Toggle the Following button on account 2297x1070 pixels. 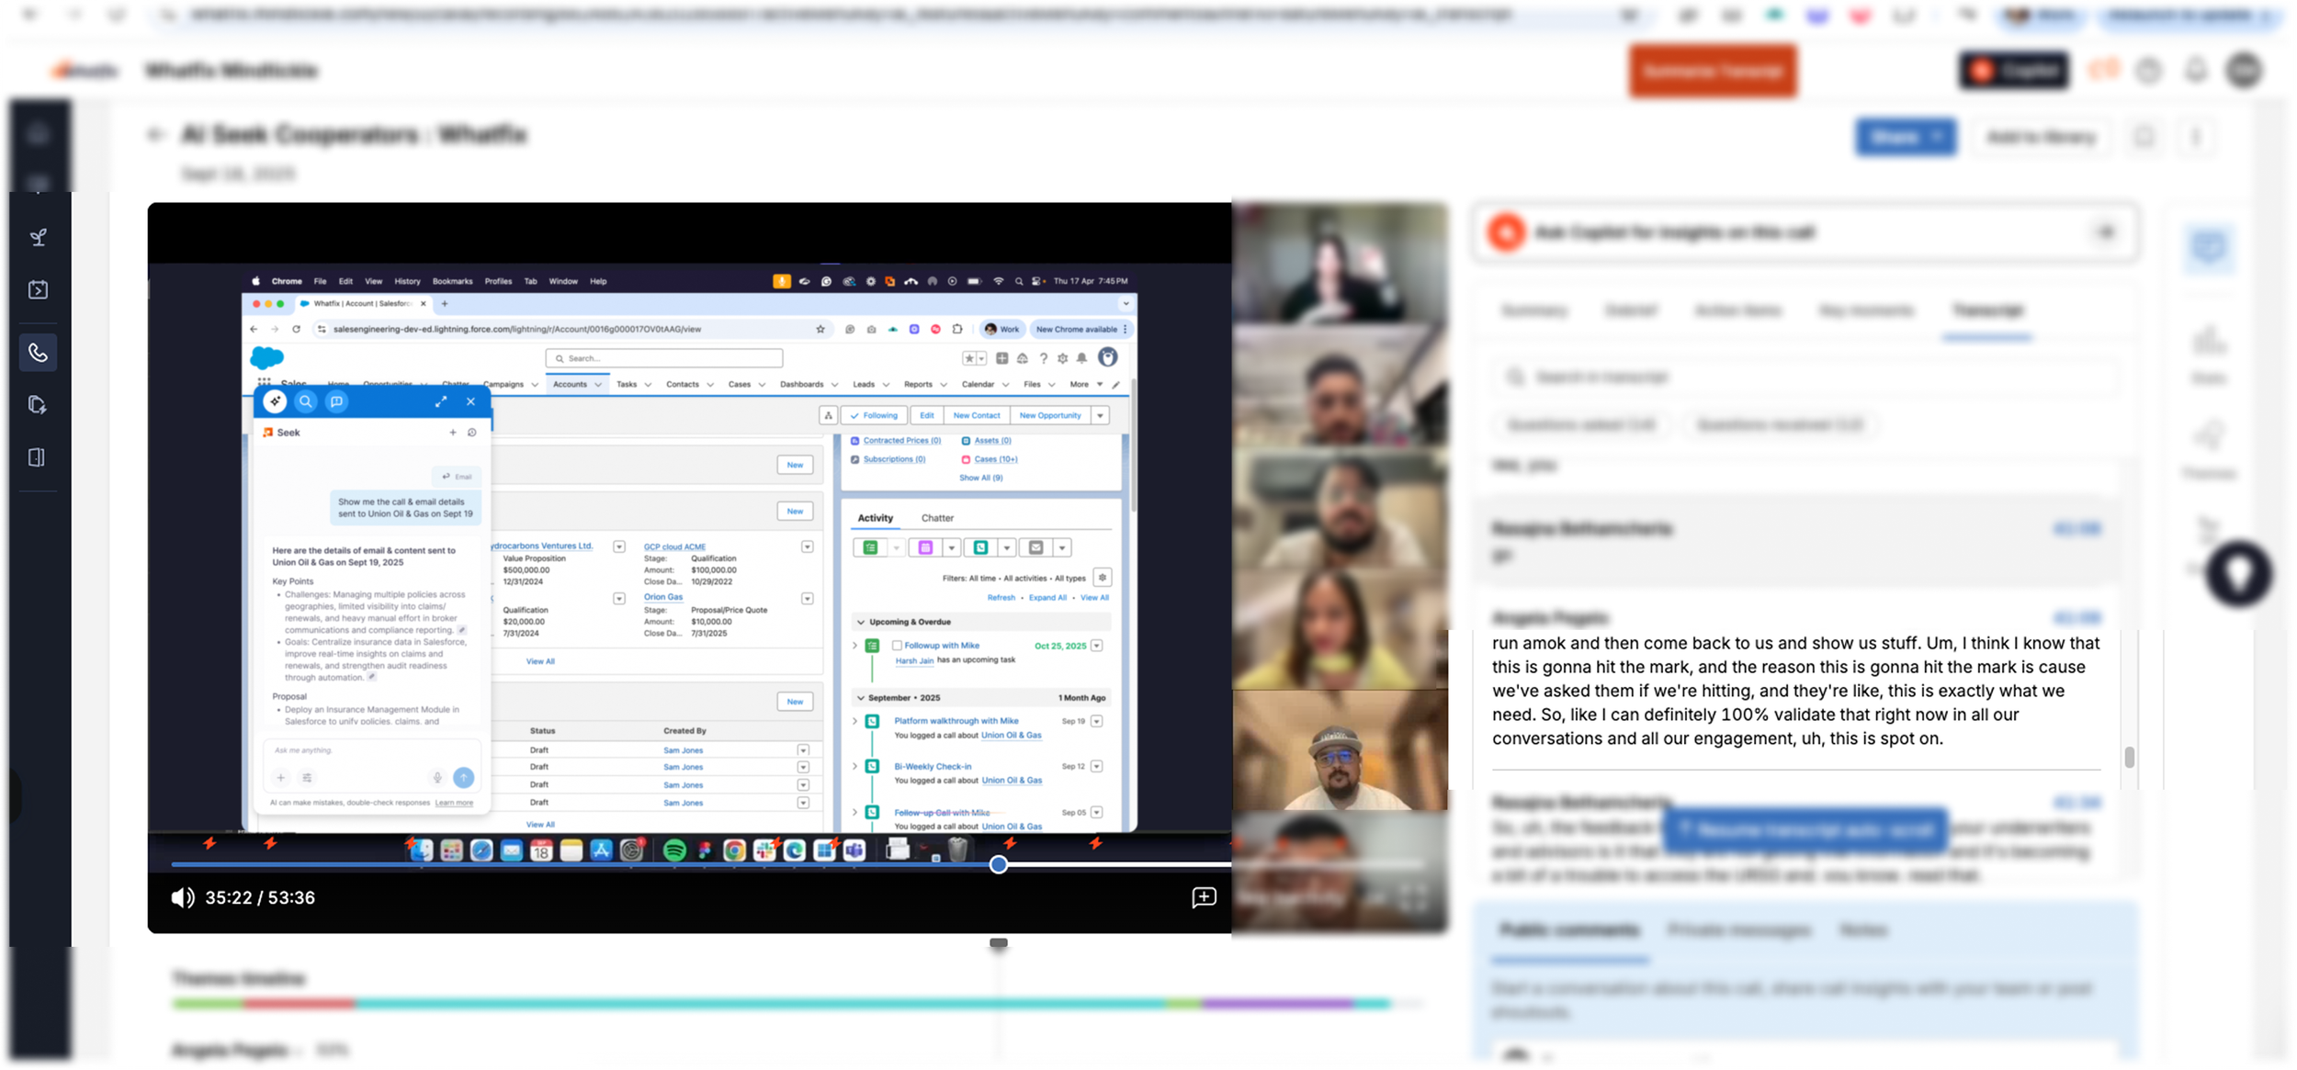click(874, 415)
